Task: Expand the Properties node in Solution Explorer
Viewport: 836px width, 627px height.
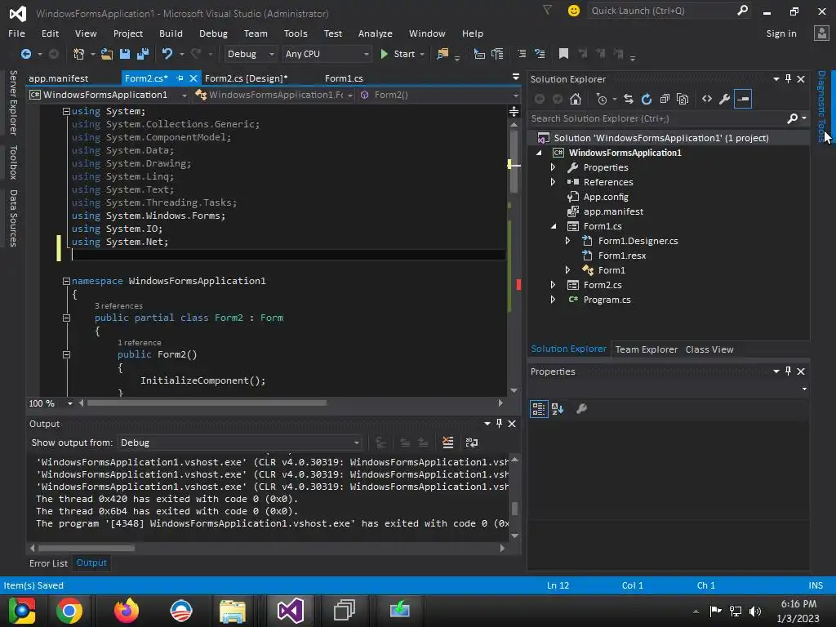Action: point(553,167)
